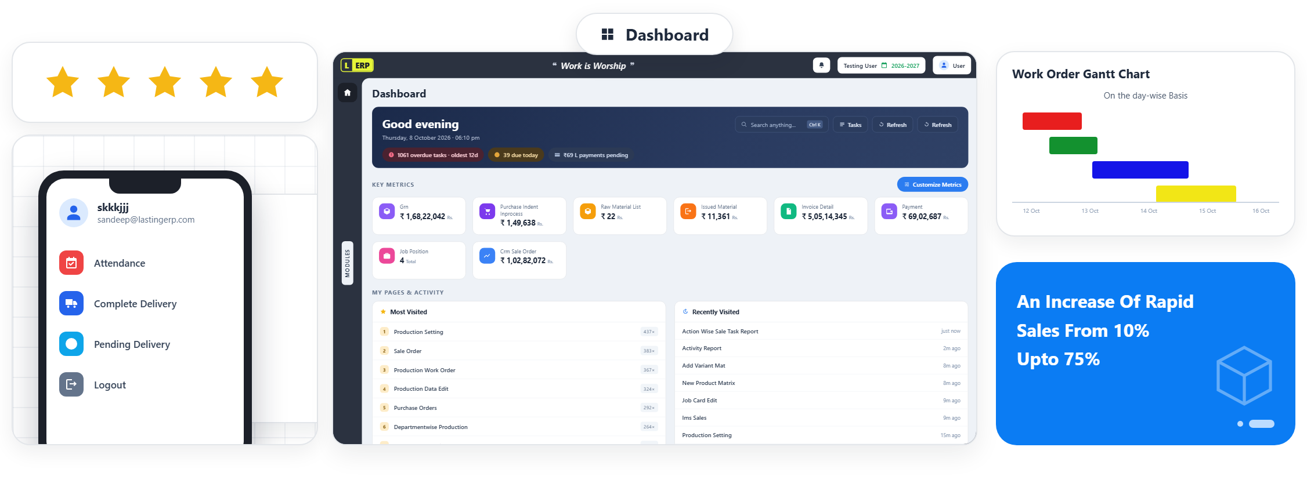Click the Raw Material List orange icon
This screenshot has height=487, width=1307.
coord(588,212)
